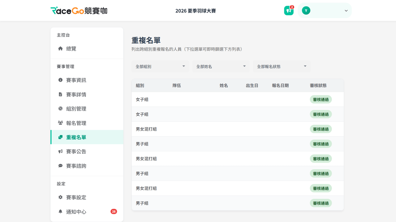Expand the 全部組別 filter dropdown

(x=160, y=66)
